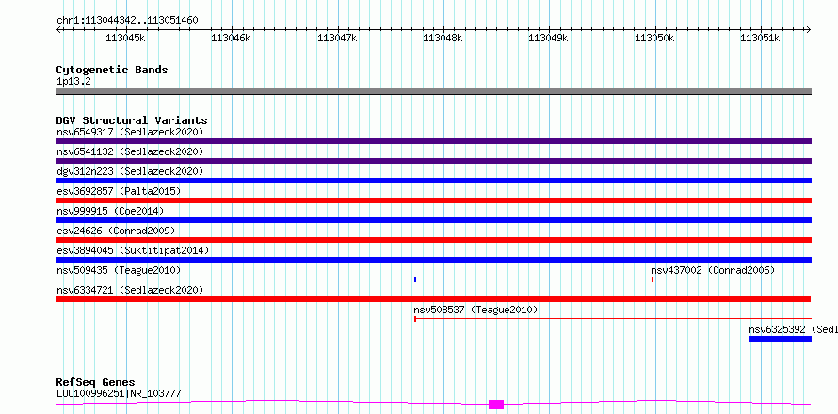Viewport: 838px width, 414px height.
Task: Select the magenta exon block of LOC100996251
Action: tap(496, 405)
